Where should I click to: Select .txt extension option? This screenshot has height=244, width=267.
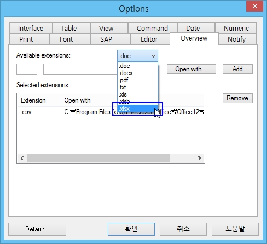click(137, 87)
